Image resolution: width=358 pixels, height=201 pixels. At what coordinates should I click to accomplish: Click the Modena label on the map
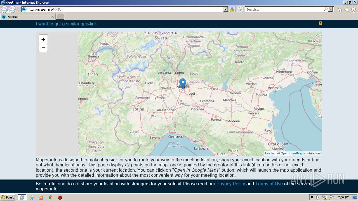pyautogui.click(x=234, y=121)
